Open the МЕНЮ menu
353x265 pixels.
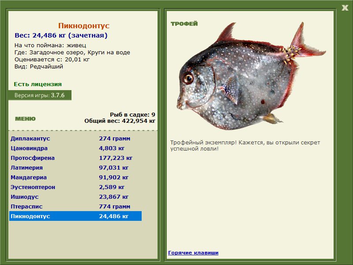pos(25,119)
